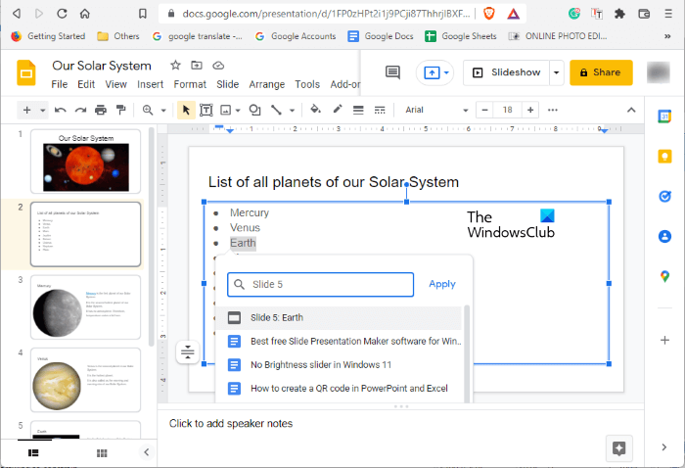The width and height of the screenshot is (685, 468).
Task: Open the Insert menu
Action: pos(151,84)
